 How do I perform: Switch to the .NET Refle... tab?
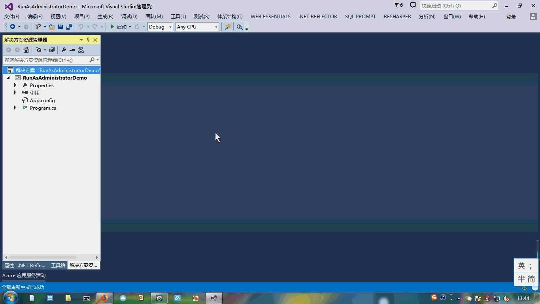coord(32,265)
